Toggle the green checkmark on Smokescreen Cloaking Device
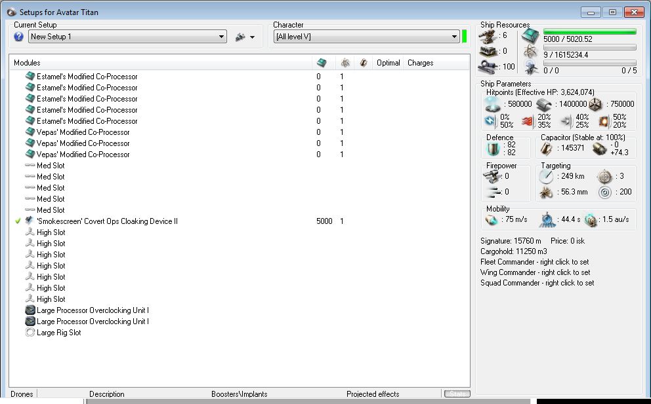The height and width of the screenshot is (404, 651). [18, 221]
